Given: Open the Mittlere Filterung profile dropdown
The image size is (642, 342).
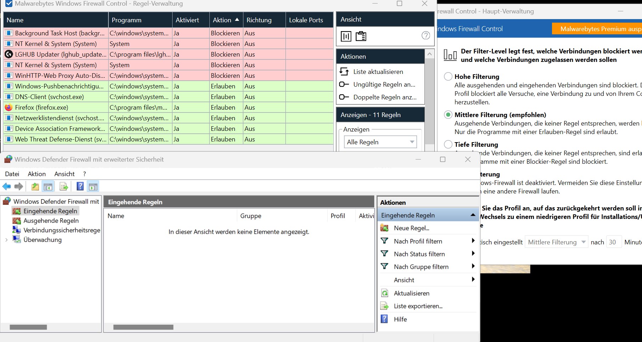Looking at the screenshot, I should tap(556, 242).
